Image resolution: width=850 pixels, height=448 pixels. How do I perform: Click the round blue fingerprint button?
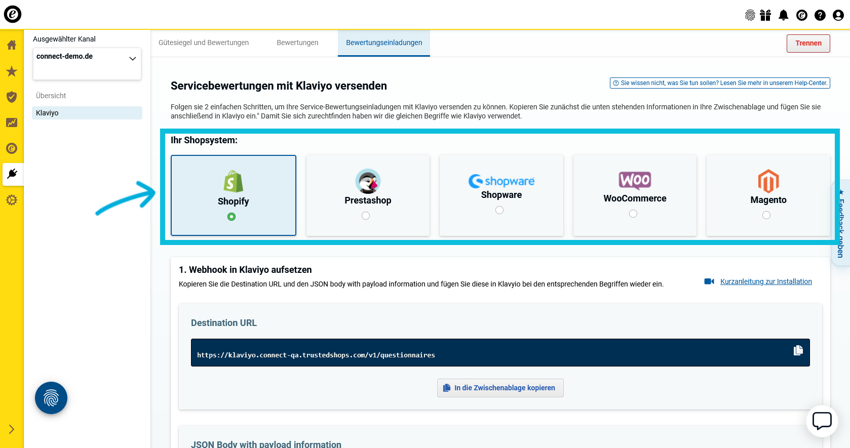[x=51, y=398]
